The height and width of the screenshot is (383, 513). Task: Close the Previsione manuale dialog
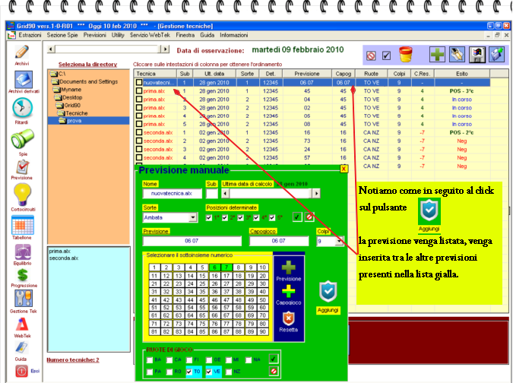(x=344, y=169)
